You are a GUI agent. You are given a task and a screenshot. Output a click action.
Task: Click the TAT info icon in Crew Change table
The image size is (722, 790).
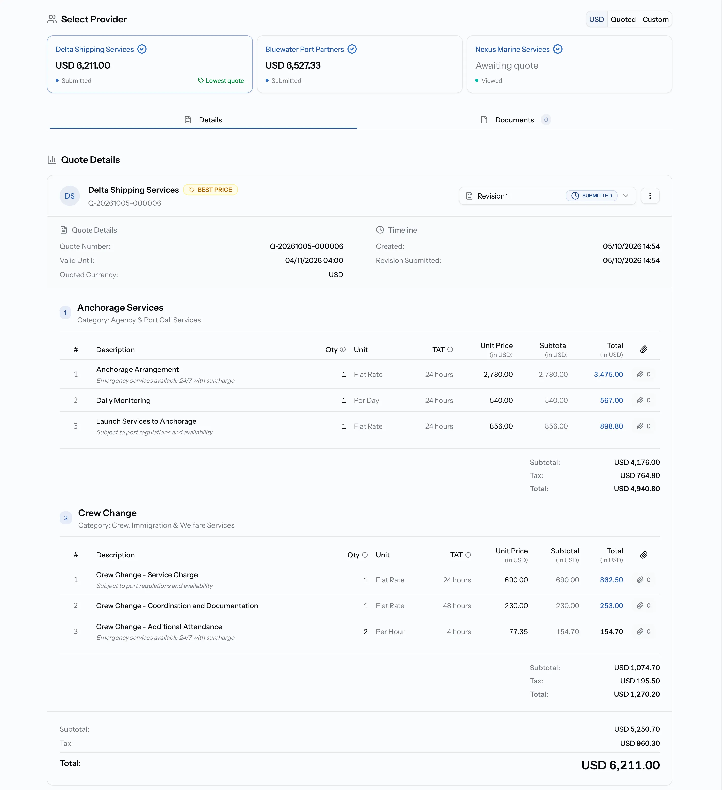[468, 554]
